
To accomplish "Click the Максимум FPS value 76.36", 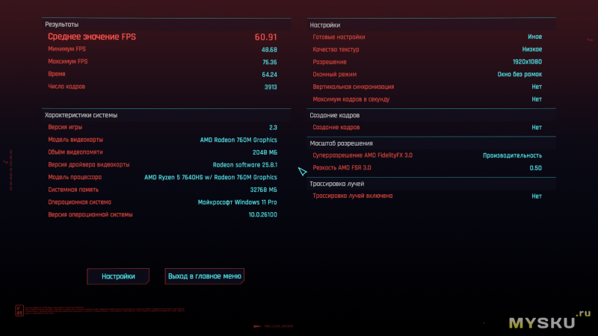I will pos(269,62).
